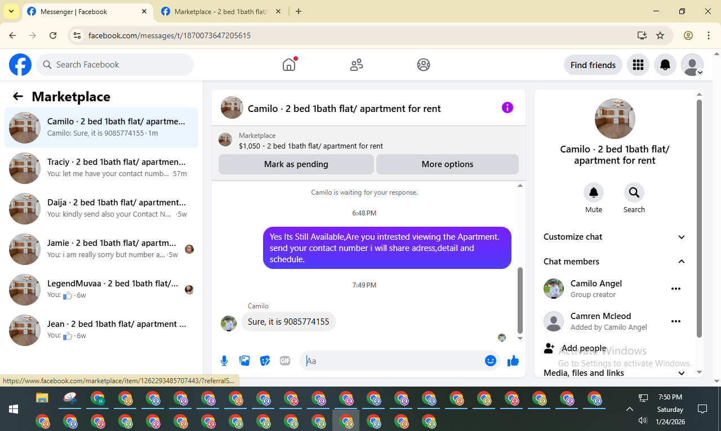Image resolution: width=721 pixels, height=431 pixels.
Task: Open the Jean conversation in the list
Action: point(101,330)
